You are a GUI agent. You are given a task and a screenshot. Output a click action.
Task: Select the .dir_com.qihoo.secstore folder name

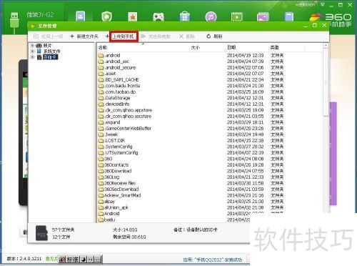(128, 117)
